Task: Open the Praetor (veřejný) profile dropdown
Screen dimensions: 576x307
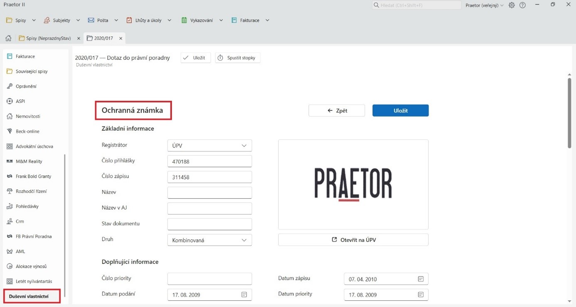Action: tap(484, 5)
